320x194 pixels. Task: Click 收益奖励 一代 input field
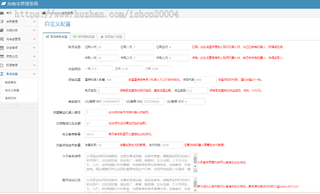[102, 69]
